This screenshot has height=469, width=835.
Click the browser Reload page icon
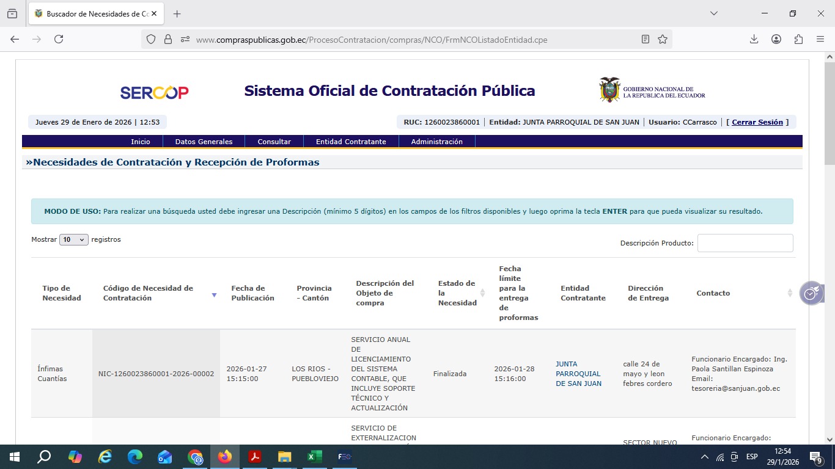pyautogui.click(x=59, y=39)
